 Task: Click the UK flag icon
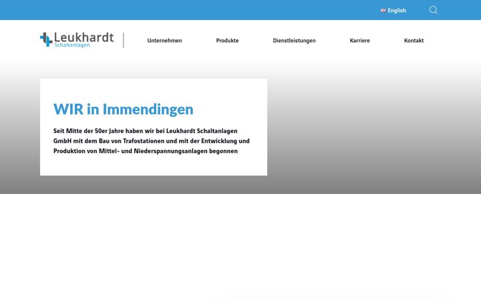[383, 11]
